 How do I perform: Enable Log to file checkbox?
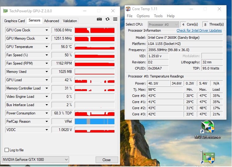click(6, 150)
